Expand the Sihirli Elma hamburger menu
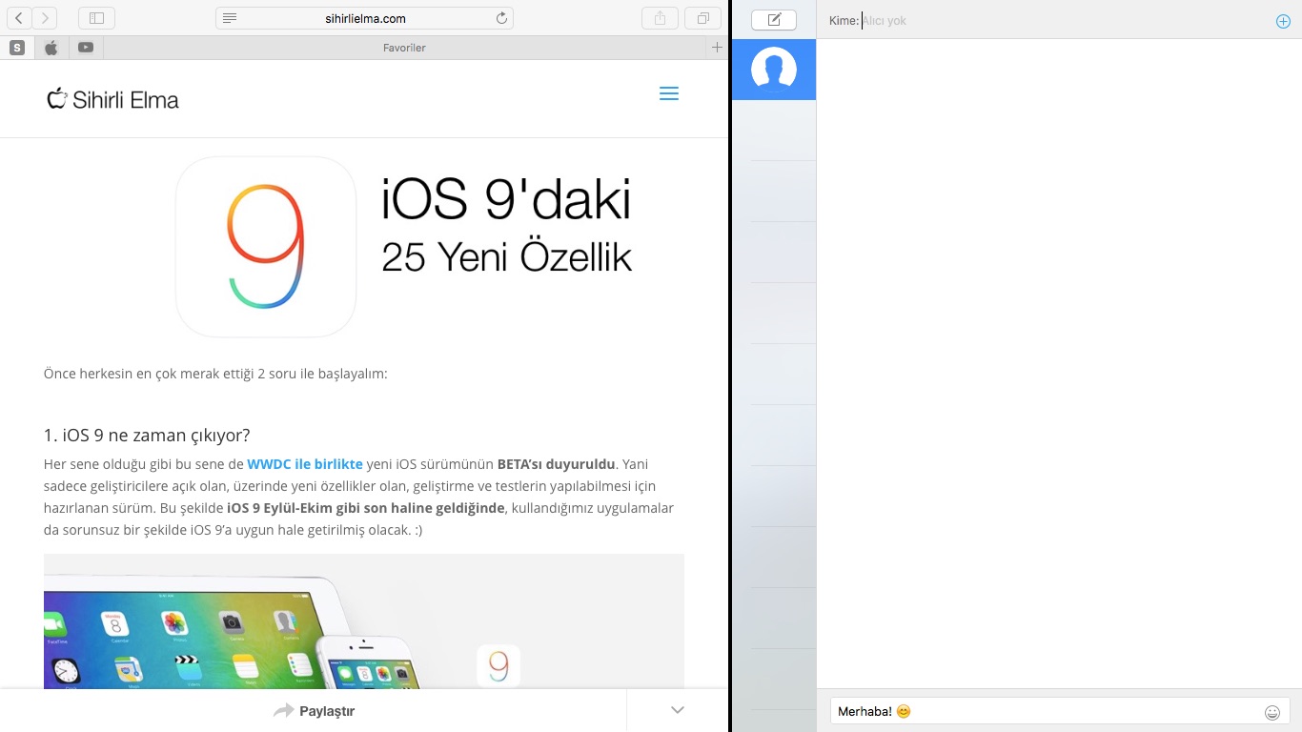Viewport: 1302px width, 732px height. coord(669,93)
